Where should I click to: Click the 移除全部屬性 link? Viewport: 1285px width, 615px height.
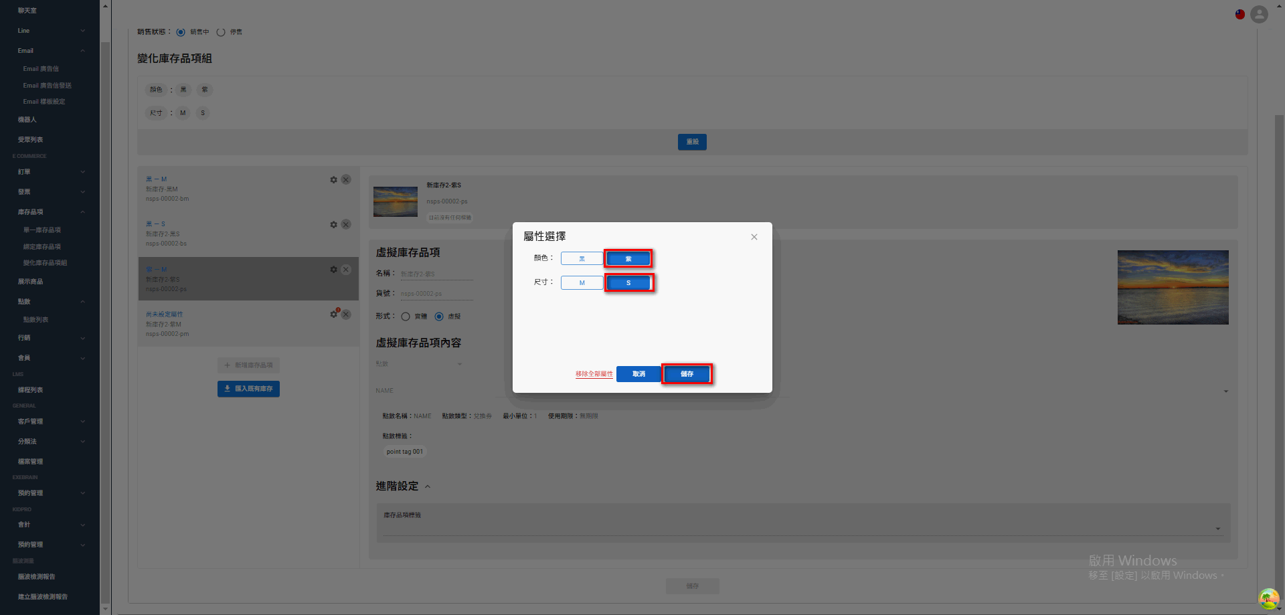pyautogui.click(x=594, y=374)
